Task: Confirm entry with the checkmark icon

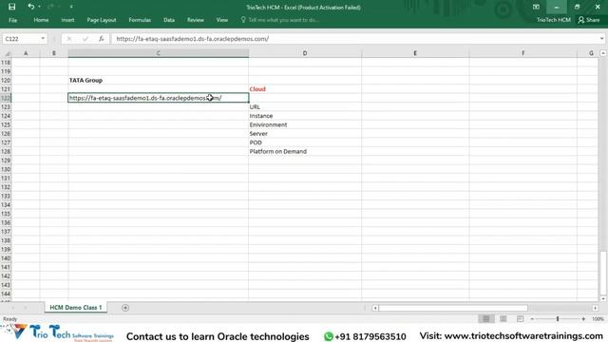Action: 85,39
